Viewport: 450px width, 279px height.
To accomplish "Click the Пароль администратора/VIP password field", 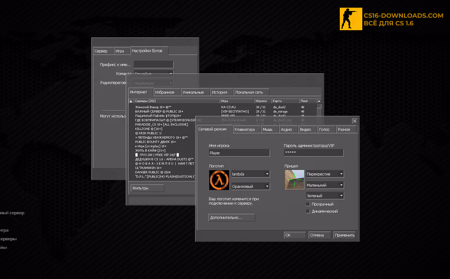I will click(314, 153).
